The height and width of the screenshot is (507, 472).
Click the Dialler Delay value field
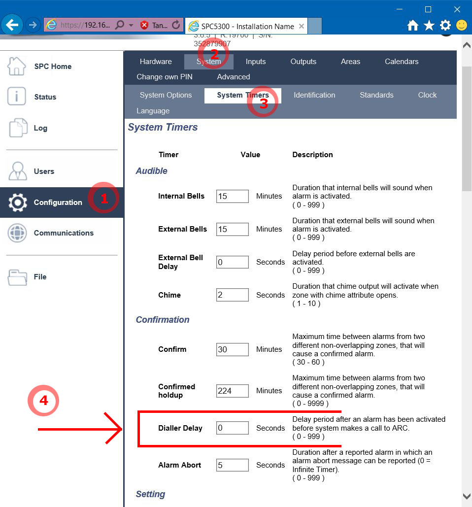click(232, 428)
